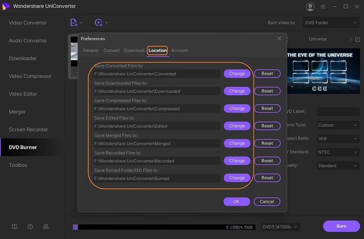
Task: Click the edit template pencil icon
Action: [x=358, y=39]
